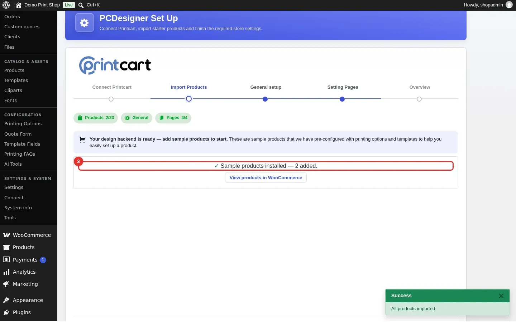The width and height of the screenshot is (516, 322).
Task: Click the Pages 4/4 status badge
Action: click(173, 118)
